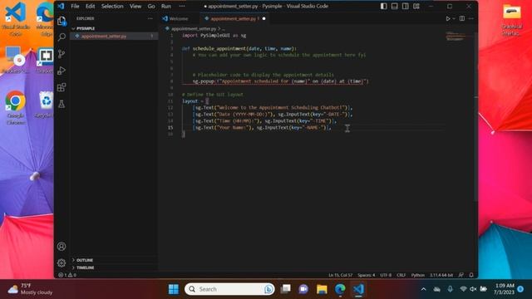Click Ln 15, Col 57 in status bar
This screenshot has width=532, height=299.
pos(340,275)
